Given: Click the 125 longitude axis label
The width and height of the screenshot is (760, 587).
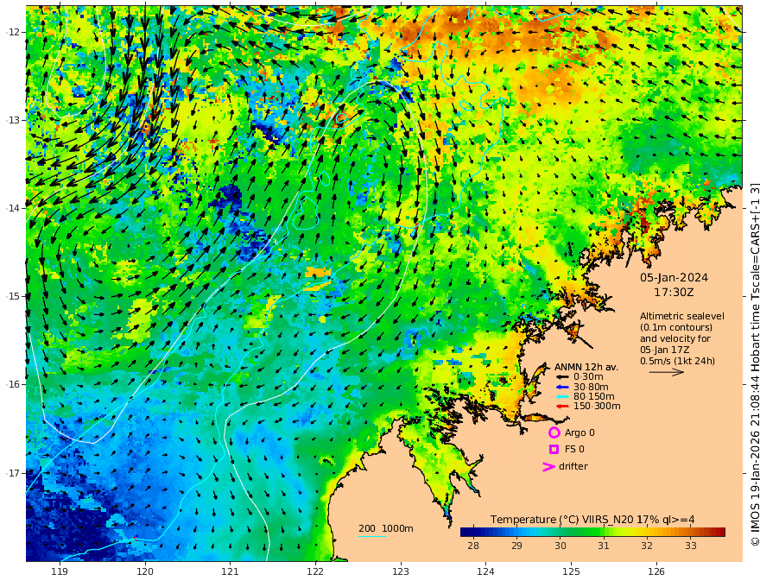Looking at the screenshot, I should click(x=572, y=572).
